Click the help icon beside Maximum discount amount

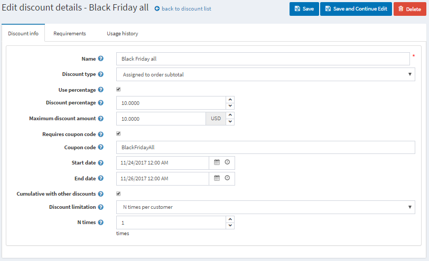[101, 119]
